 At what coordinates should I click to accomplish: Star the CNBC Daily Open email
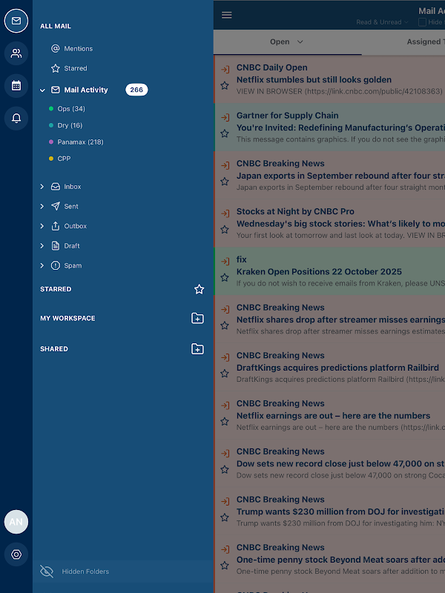225,85
